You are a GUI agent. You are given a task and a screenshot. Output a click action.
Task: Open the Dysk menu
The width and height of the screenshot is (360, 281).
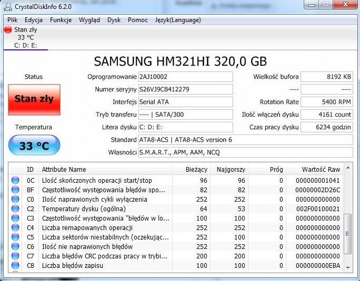point(114,20)
